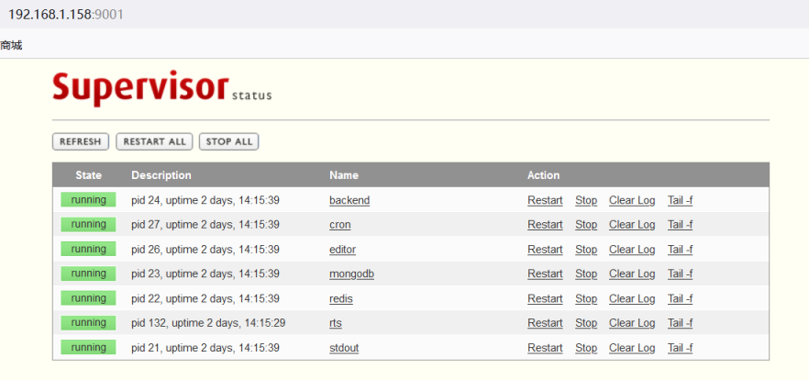Open the 商城 bookmark
Screen dimensions: 809x380
(11, 45)
